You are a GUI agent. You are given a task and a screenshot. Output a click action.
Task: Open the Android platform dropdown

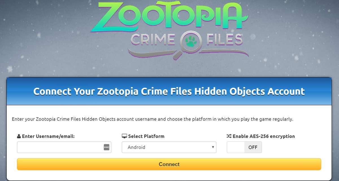(169, 147)
